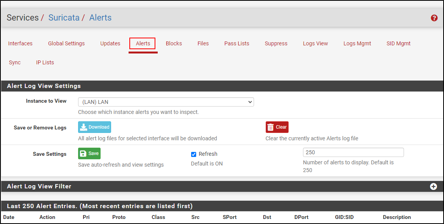
Task: Open the red help question mark icon
Action: tap(434, 18)
